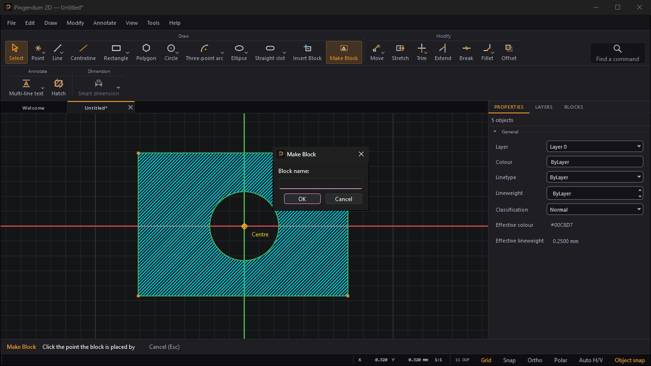The image size is (651, 366).
Task: Pick the Fillet tool
Action: click(x=487, y=52)
